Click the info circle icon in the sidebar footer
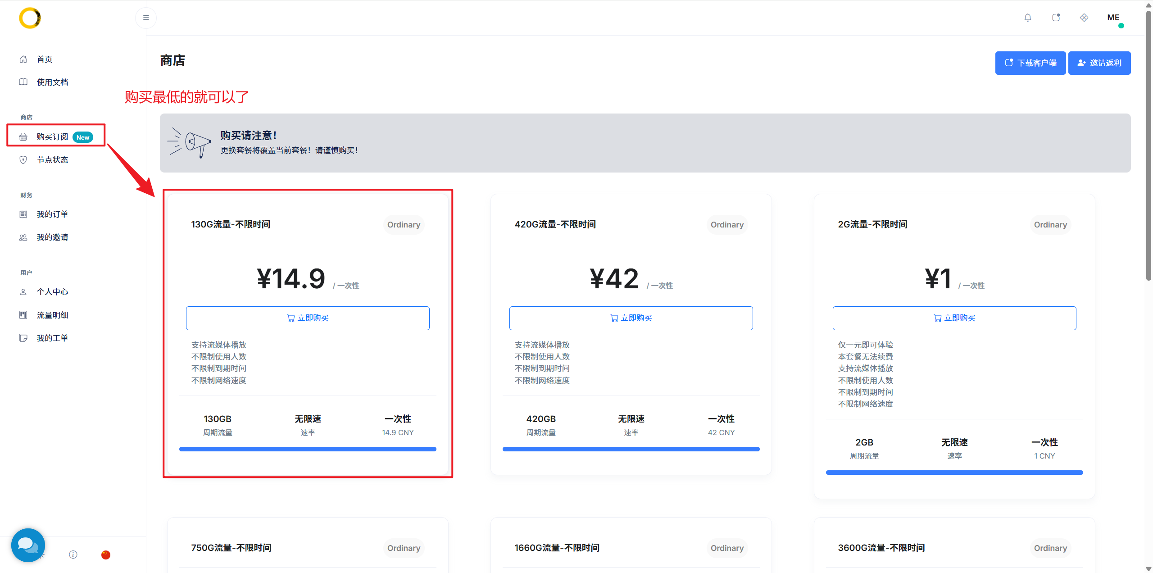This screenshot has height=573, width=1153. click(73, 555)
